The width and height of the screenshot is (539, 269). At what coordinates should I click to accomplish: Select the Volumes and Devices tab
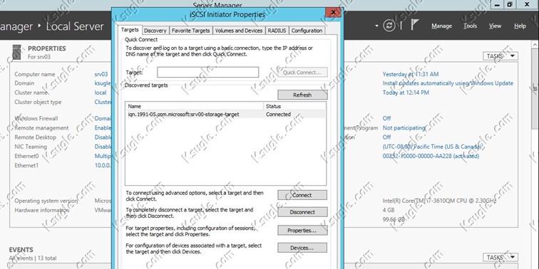tap(239, 31)
